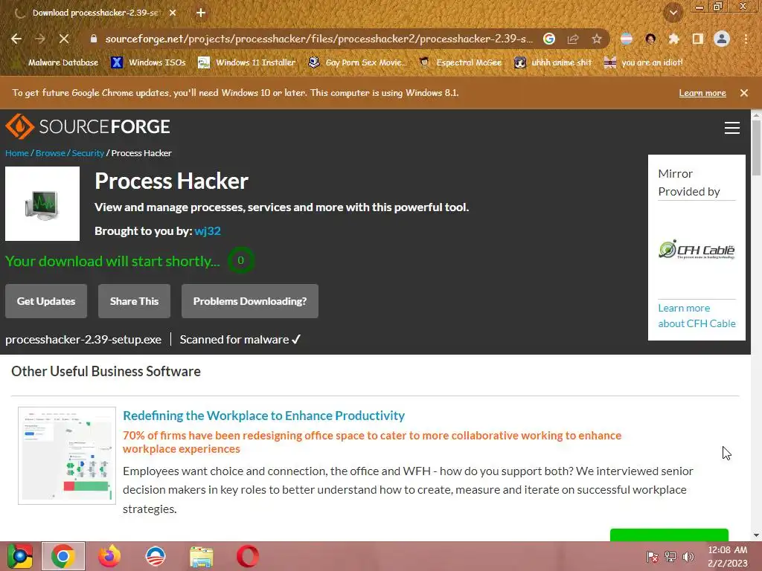Screen dimensions: 762x571
Task: Open the Malware Database bookmark
Action: (57, 62)
